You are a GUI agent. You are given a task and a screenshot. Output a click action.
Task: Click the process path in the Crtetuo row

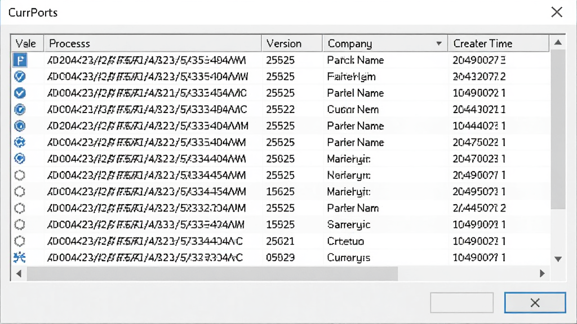(x=145, y=241)
